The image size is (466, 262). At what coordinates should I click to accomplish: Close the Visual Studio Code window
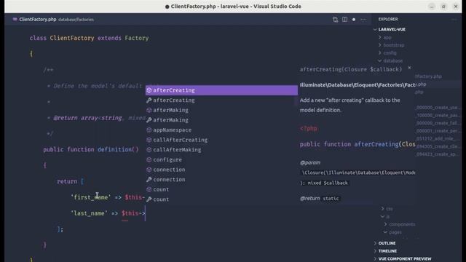pyautogui.click(x=456, y=7)
